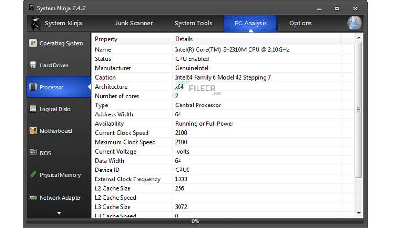
Task: Select the Caption property row
Action: point(223,77)
